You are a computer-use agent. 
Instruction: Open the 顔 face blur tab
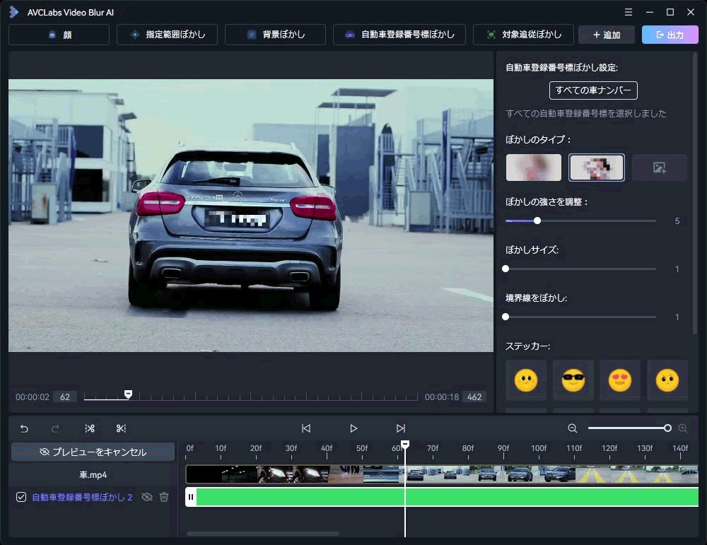(59, 35)
